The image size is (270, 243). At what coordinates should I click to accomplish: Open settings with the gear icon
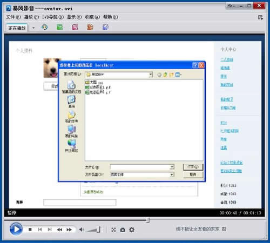point(132,230)
